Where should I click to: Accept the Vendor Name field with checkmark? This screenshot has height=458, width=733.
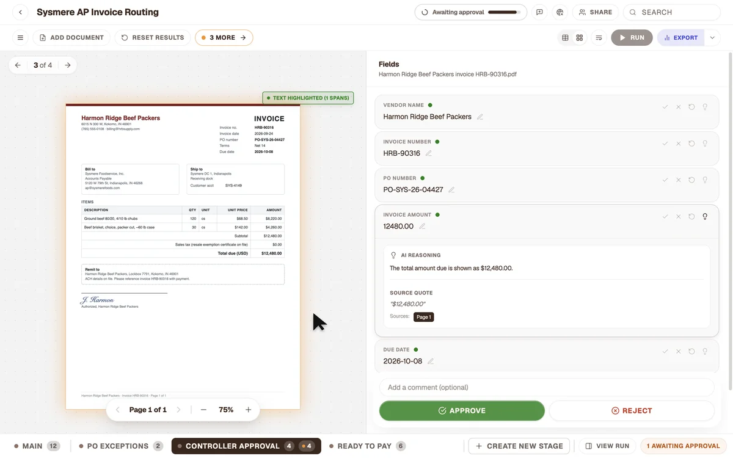(665, 107)
